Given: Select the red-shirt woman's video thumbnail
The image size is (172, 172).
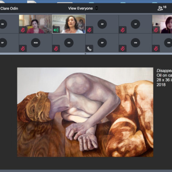Looking at the screenshot, I should [x=35, y=24].
